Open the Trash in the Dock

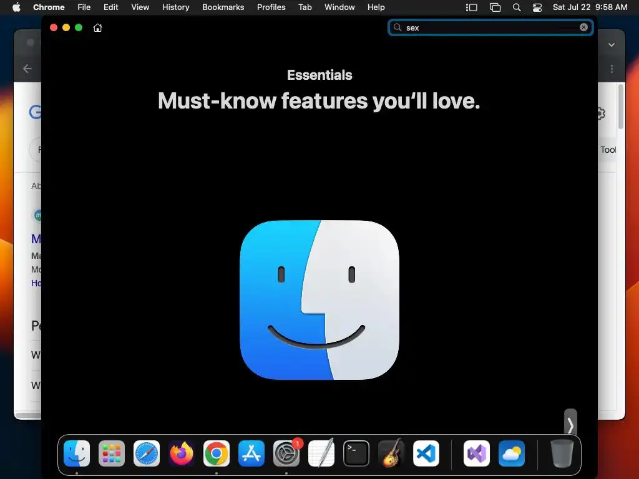click(x=562, y=453)
